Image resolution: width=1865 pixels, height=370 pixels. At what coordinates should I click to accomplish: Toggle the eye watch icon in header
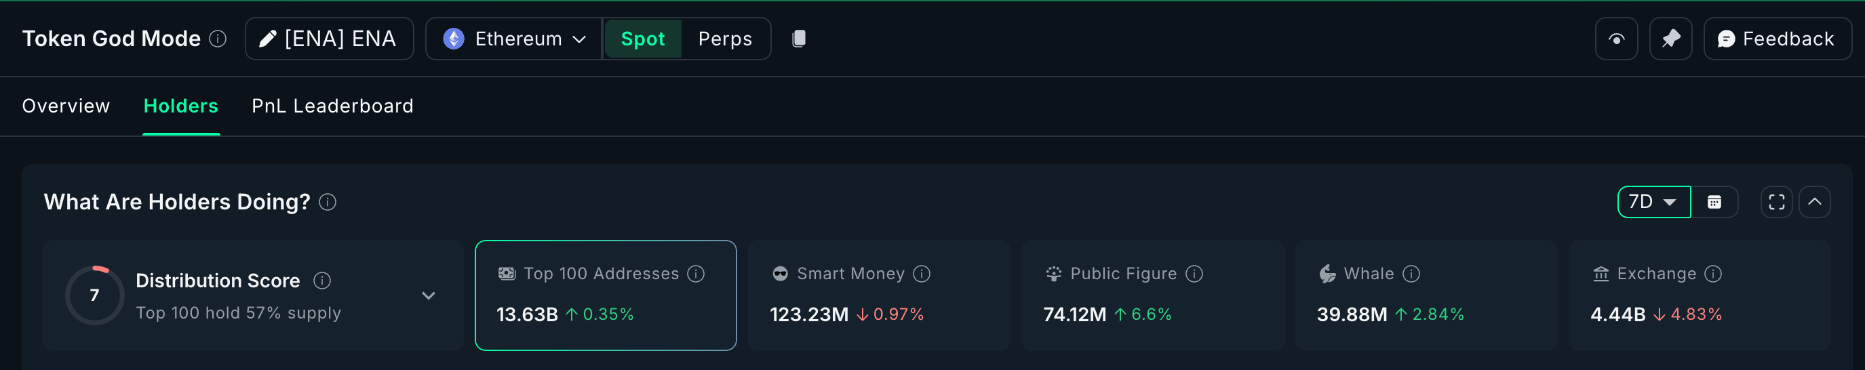coord(1616,39)
